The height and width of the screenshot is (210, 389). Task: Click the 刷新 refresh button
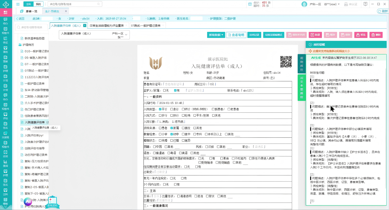point(383,11)
